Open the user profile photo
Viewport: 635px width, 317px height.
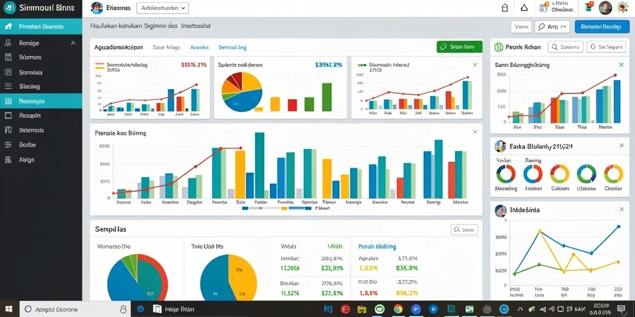pos(605,7)
